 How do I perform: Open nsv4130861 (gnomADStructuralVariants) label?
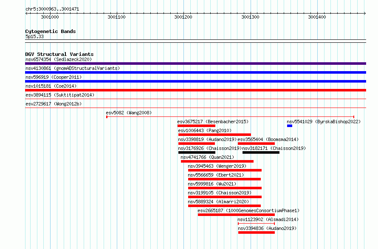pos(73,68)
